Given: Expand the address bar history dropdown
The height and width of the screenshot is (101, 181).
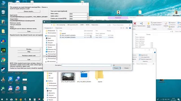Looking at the screenshot, I should (x=108, y=25).
